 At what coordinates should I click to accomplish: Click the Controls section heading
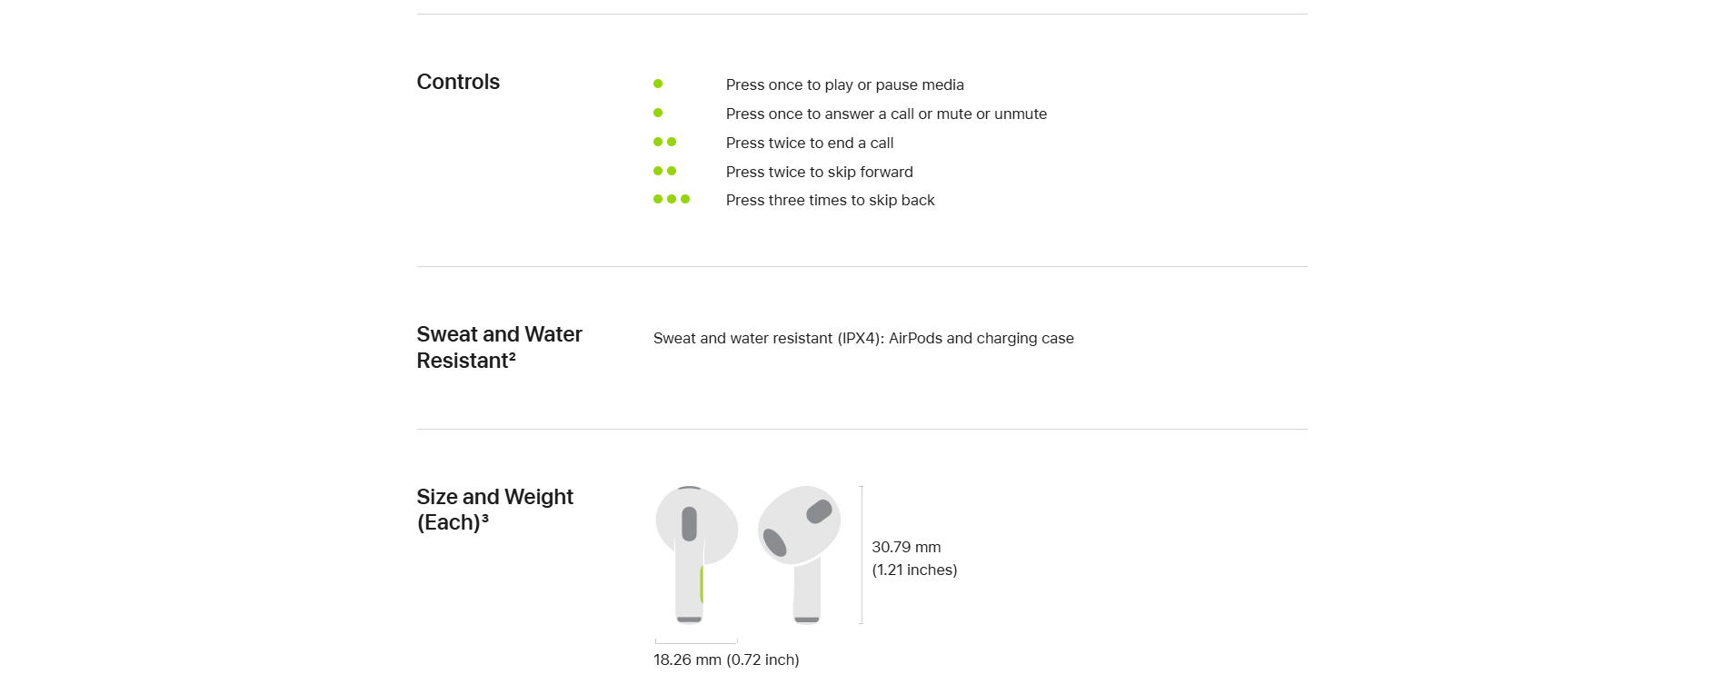coord(458,82)
